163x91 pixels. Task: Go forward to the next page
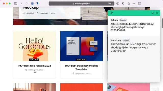pyautogui.click(x=27, y=4)
